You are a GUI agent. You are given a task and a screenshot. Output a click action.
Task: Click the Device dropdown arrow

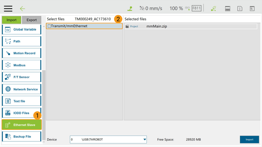pos(145,139)
